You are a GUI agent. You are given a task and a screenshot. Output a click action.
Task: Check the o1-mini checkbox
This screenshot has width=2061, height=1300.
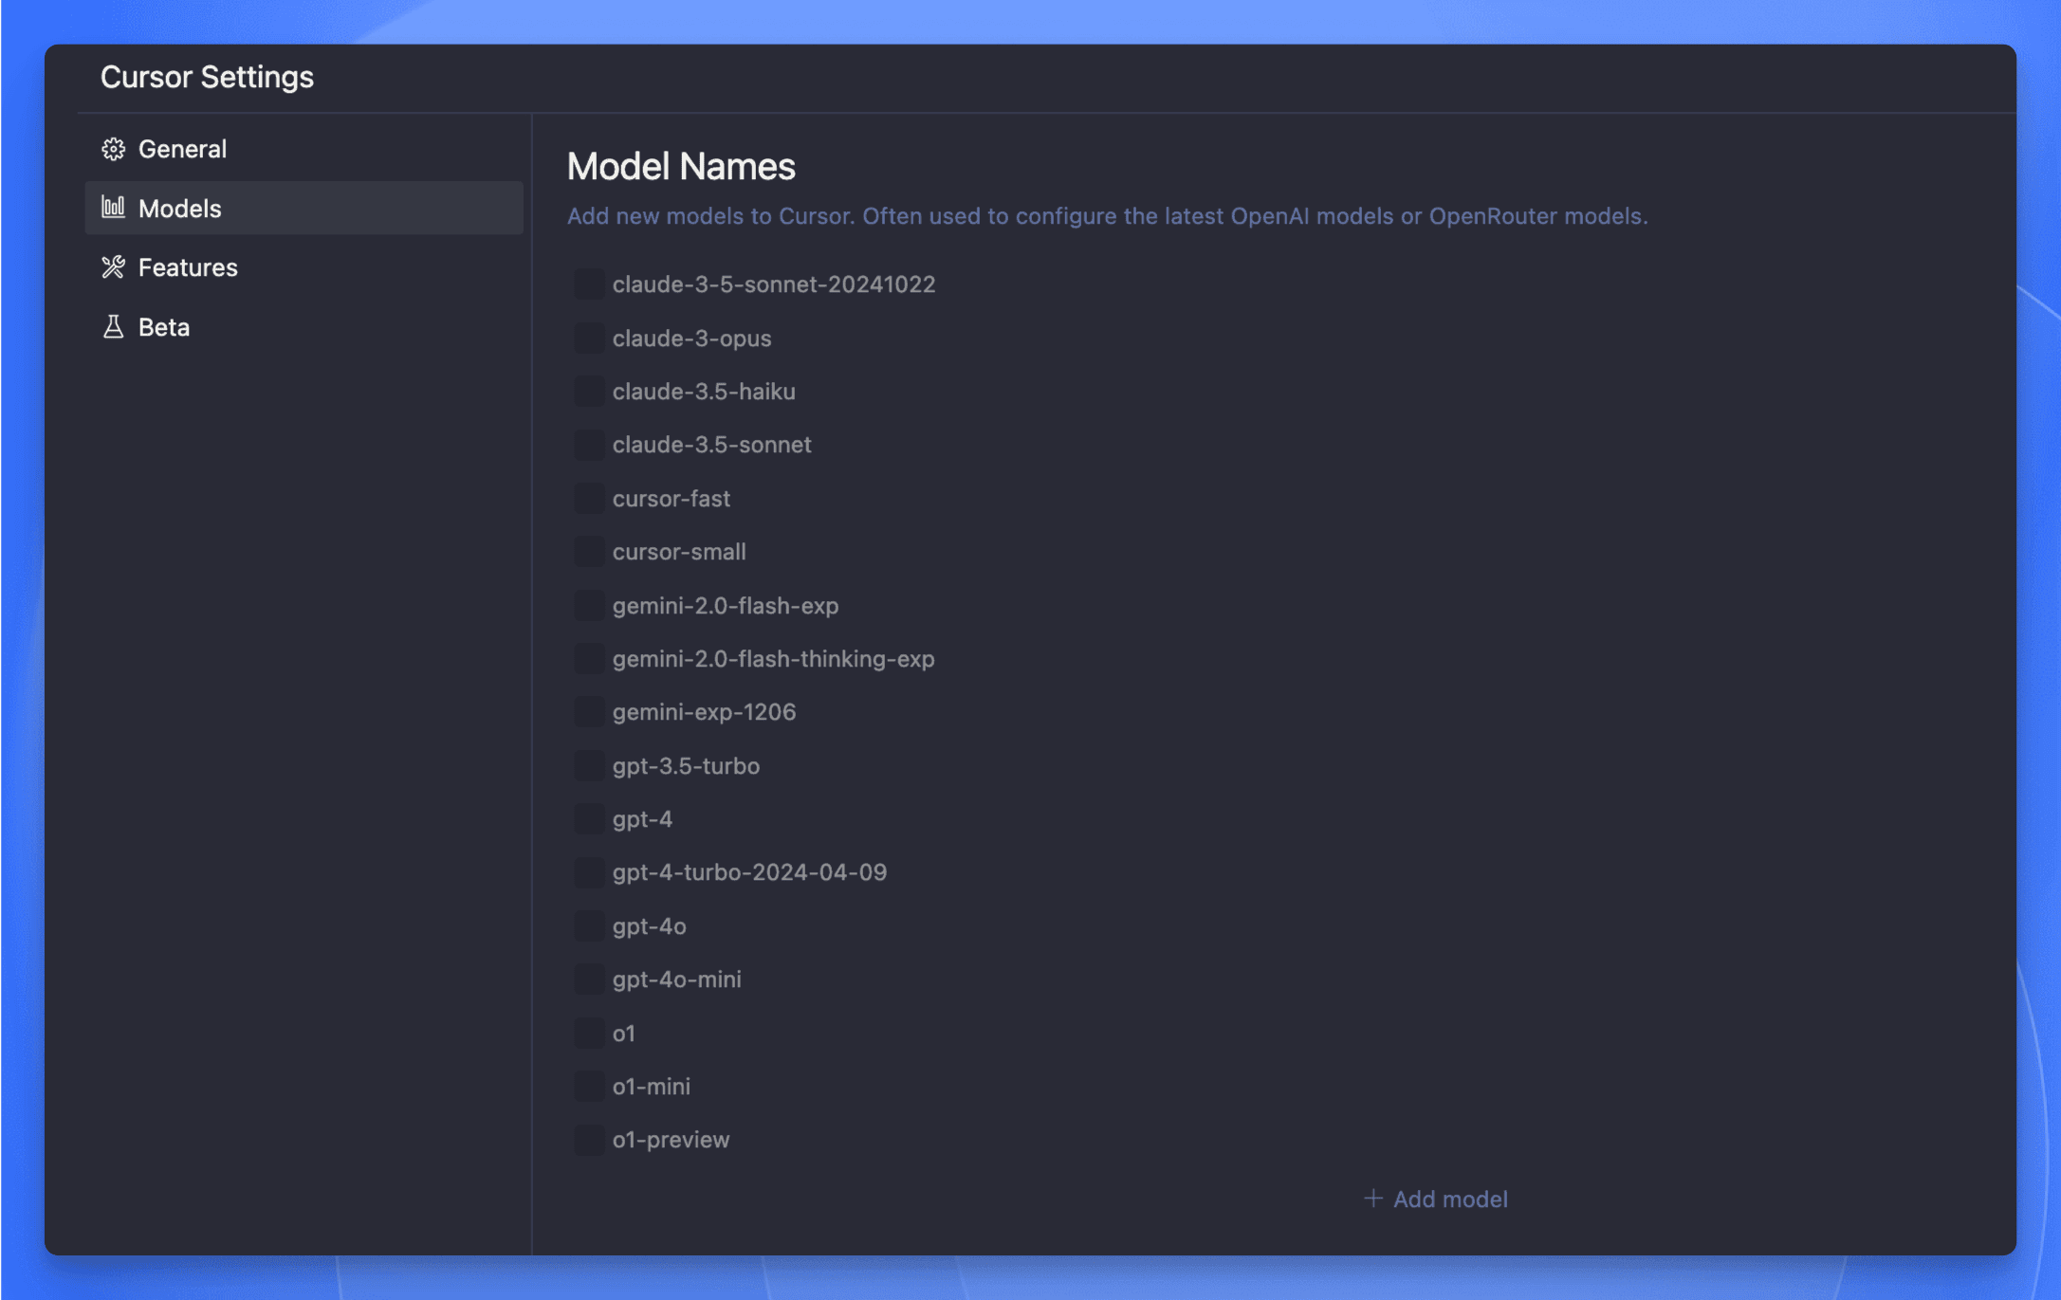coord(589,1086)
